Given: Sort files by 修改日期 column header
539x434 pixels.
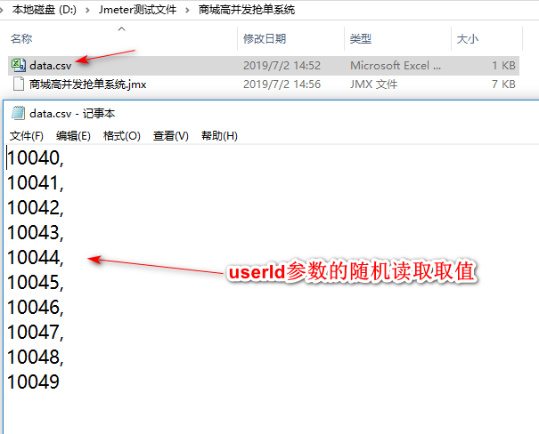Looking at the screenshot, I should [x=265, y=39].
